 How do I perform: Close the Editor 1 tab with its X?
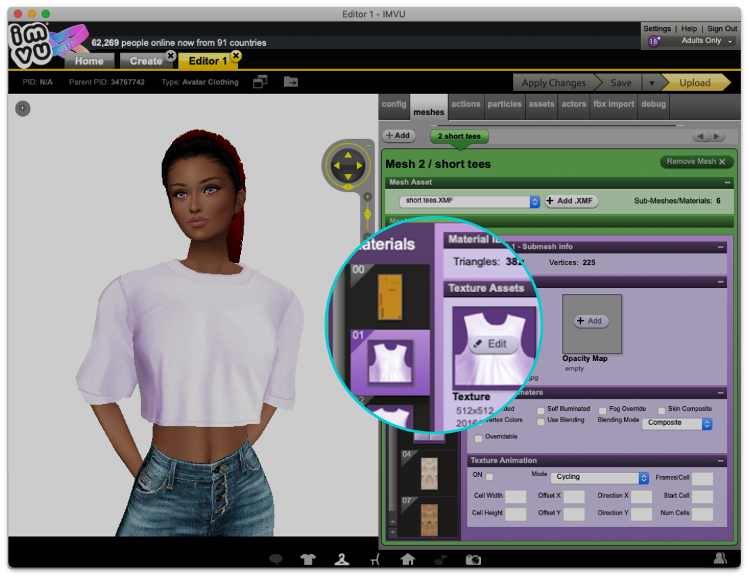235,55
